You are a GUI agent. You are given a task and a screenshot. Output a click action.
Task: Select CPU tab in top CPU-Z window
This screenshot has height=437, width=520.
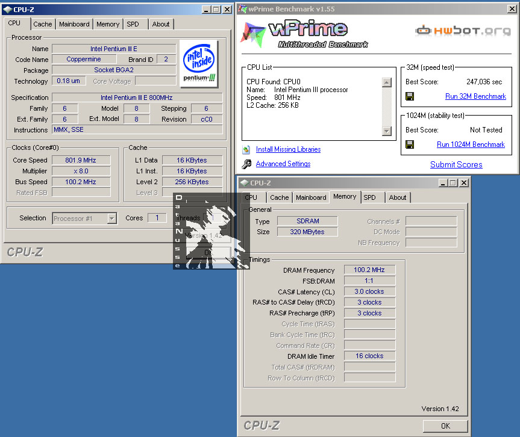coord(14,23)
